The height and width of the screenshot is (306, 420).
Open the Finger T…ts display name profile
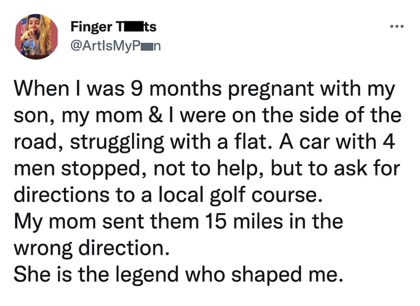tap(113, 27)
